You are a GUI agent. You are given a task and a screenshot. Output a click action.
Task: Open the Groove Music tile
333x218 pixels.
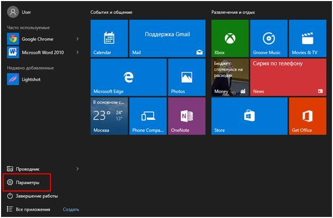click(x=269, y=39)
